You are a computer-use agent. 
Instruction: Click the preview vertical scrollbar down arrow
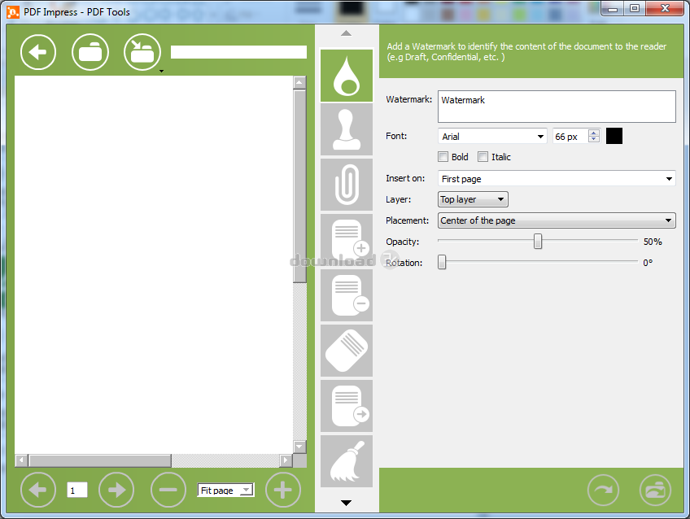(299, 447)
